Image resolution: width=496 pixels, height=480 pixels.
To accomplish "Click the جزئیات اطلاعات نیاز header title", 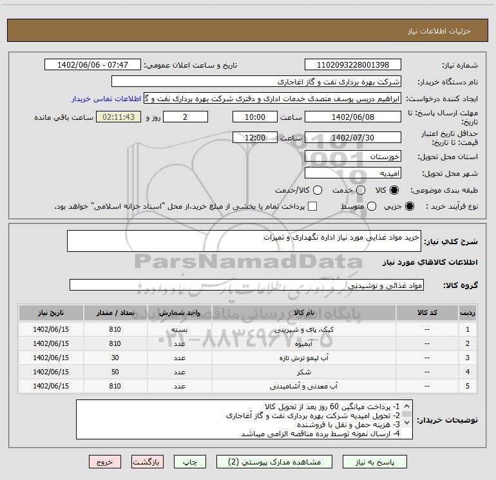I will (x=439, y=31).
